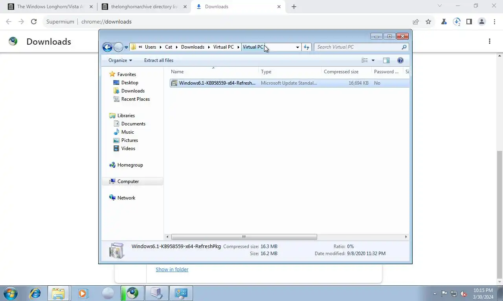Screen dimensions: 503x301
Task: Sort by the Compressed size column
Action: click(347, 72)
